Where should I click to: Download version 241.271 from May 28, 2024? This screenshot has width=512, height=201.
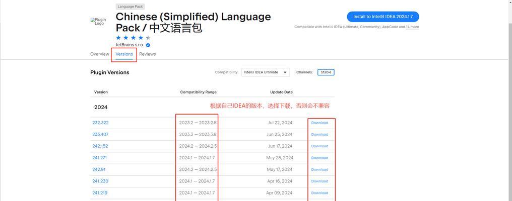319,158
